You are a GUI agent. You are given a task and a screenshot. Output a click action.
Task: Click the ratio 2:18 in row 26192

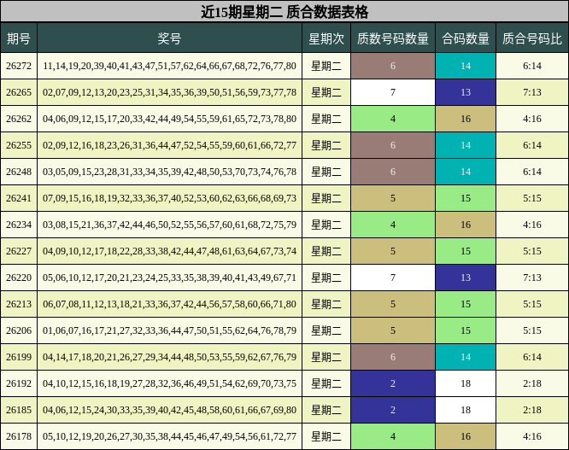point(532,383)
